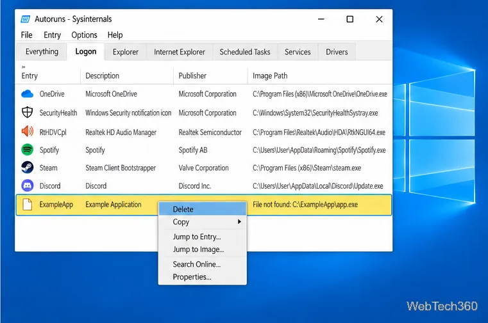Image resolution: width=488 pixels, height=323 pixels.
Task: Maximize the Autoruns window
Action: [350, 19]
